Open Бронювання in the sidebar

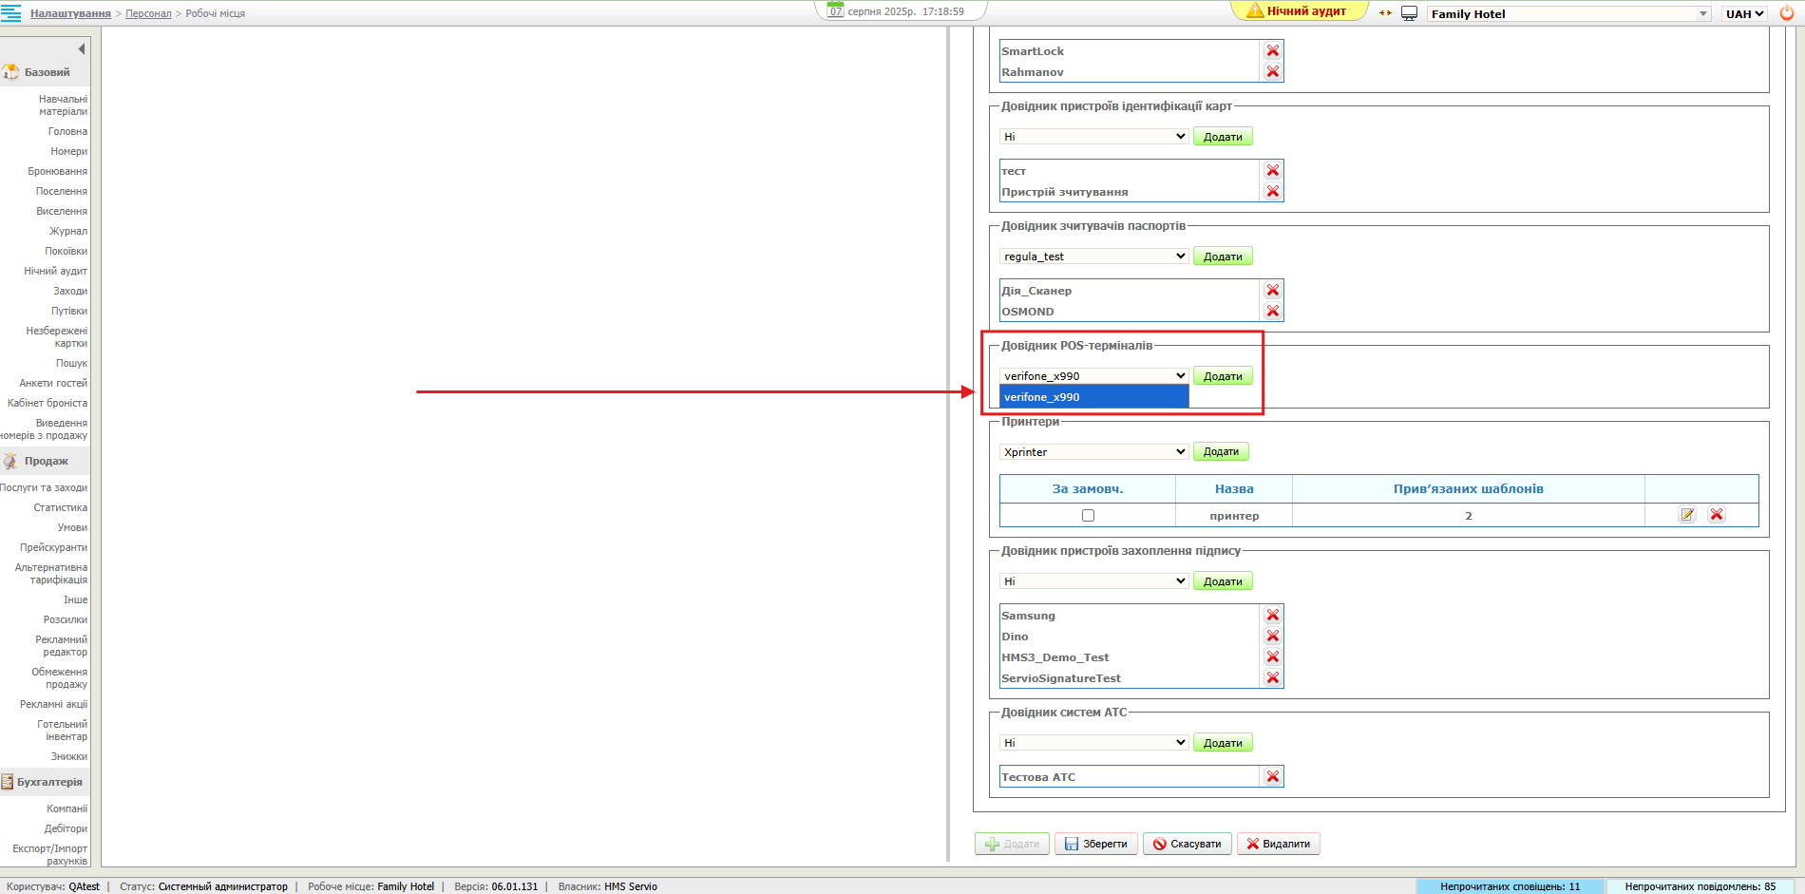pos(57,172)
